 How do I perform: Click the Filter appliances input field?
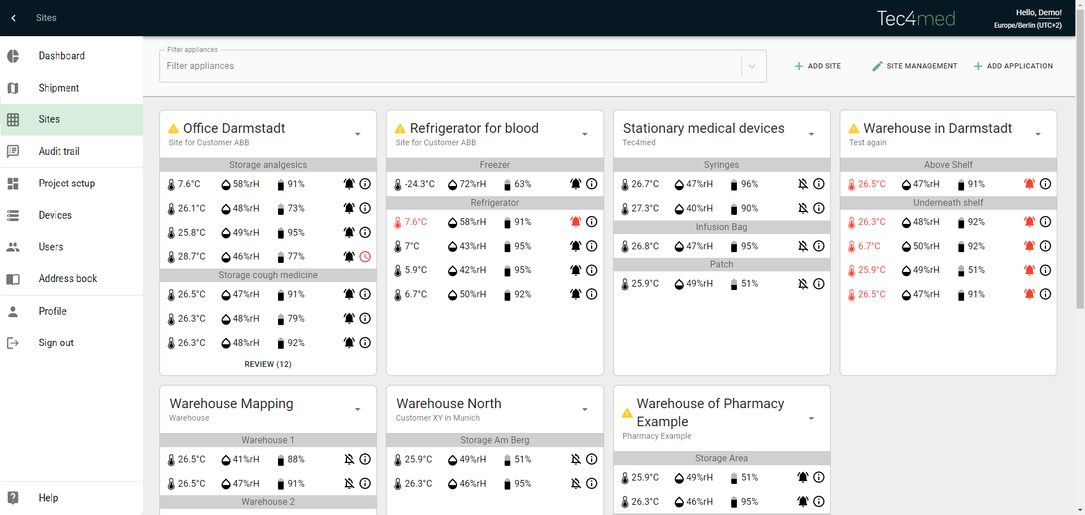click(449, 66)
